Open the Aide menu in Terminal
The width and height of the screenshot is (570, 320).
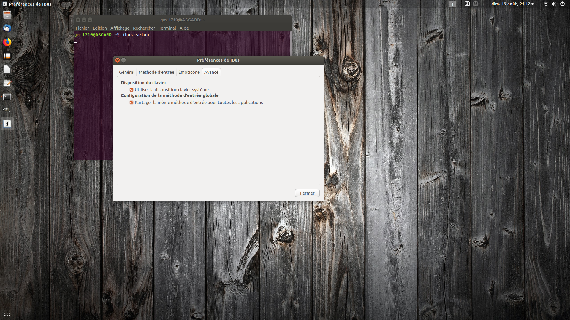184,28
